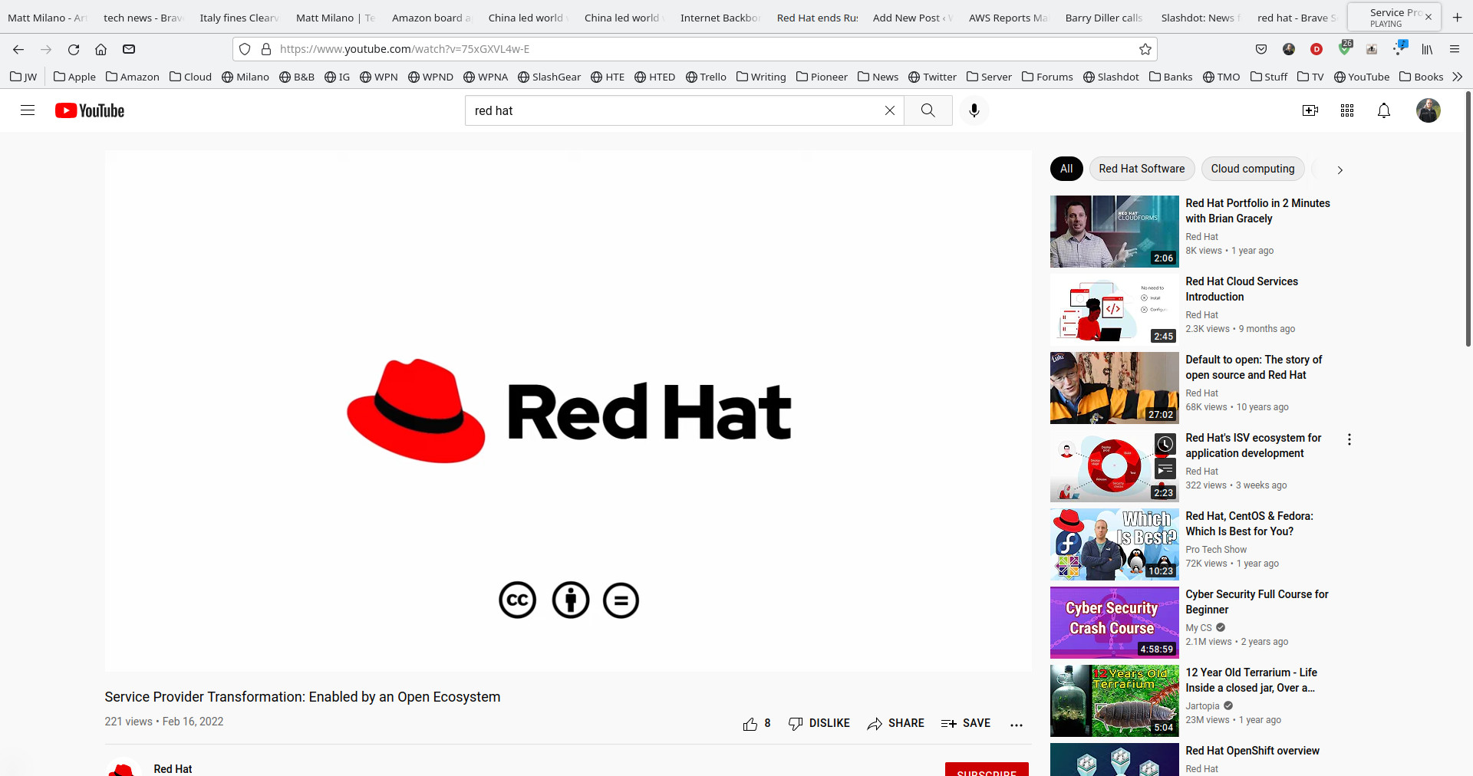This screenshot has width=1473, height=776.
Task: Add ISV ecosystem video to Watch later
Action: point(1165,444)
